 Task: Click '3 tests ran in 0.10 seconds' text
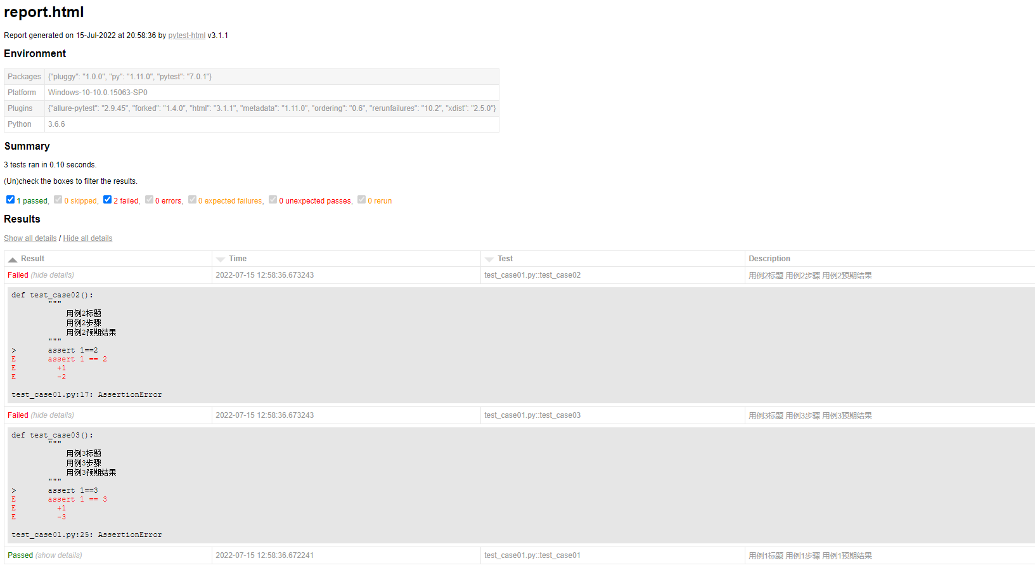(x=50, y=165)
